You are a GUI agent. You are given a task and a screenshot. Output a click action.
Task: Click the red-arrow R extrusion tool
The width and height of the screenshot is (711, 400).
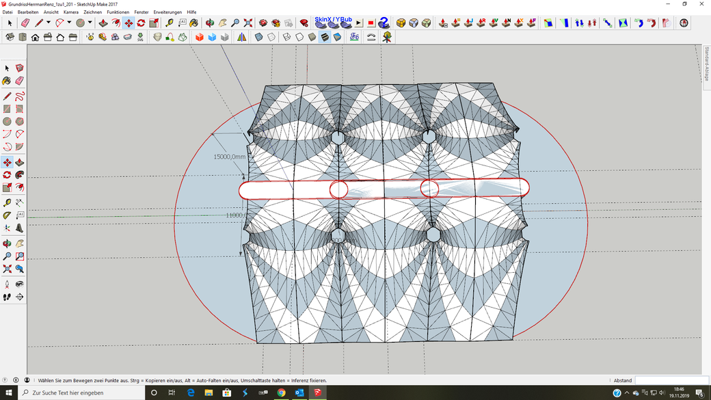481,23
